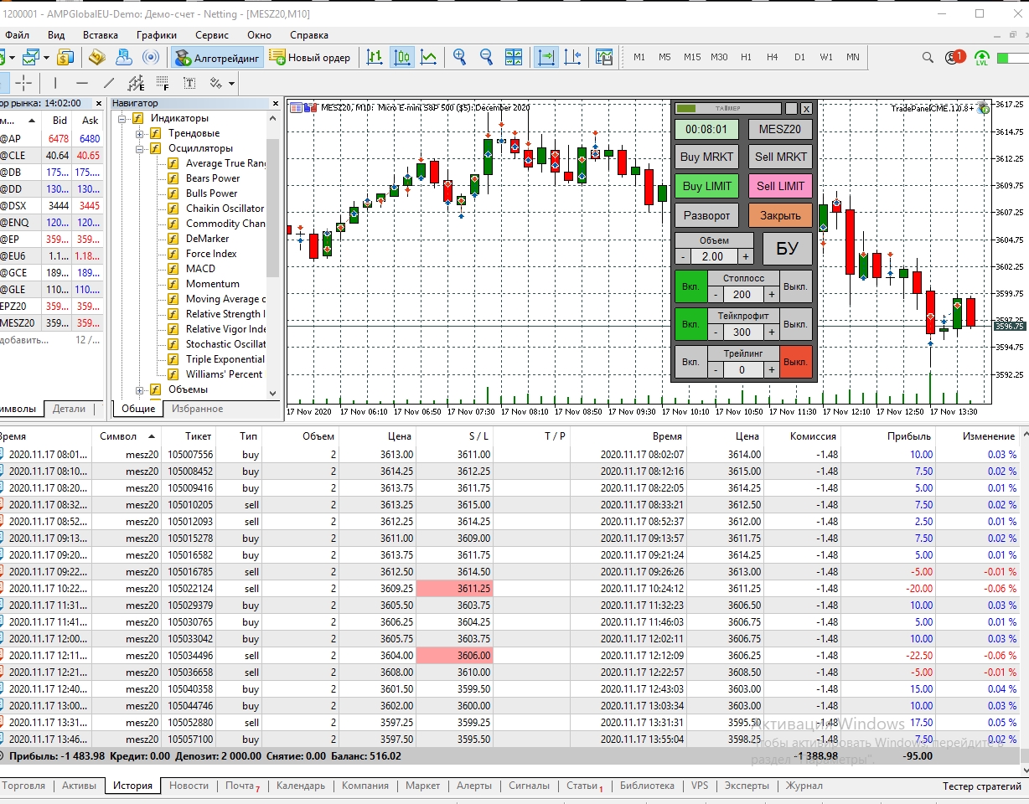The image size is (1029, 804).
Task: Click the green LVL connection icon
Action: coord(982,58)
